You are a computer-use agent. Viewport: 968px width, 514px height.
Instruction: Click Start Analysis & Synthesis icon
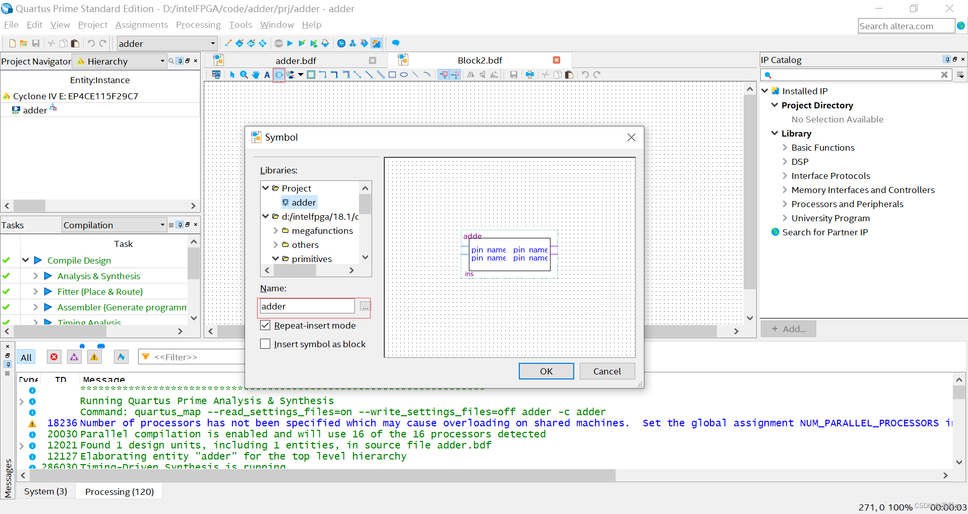point(301,43)
